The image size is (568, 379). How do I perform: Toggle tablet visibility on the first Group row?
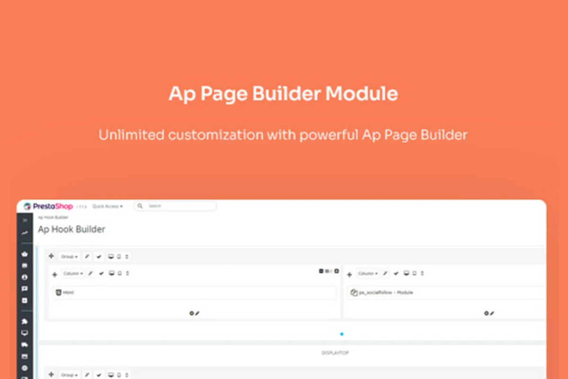point(119,257)
